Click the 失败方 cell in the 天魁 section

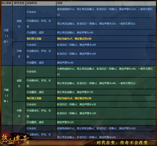(19, 113)
